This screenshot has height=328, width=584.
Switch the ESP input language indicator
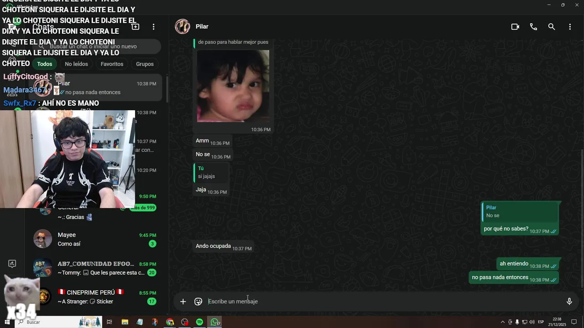pos(541,322)
